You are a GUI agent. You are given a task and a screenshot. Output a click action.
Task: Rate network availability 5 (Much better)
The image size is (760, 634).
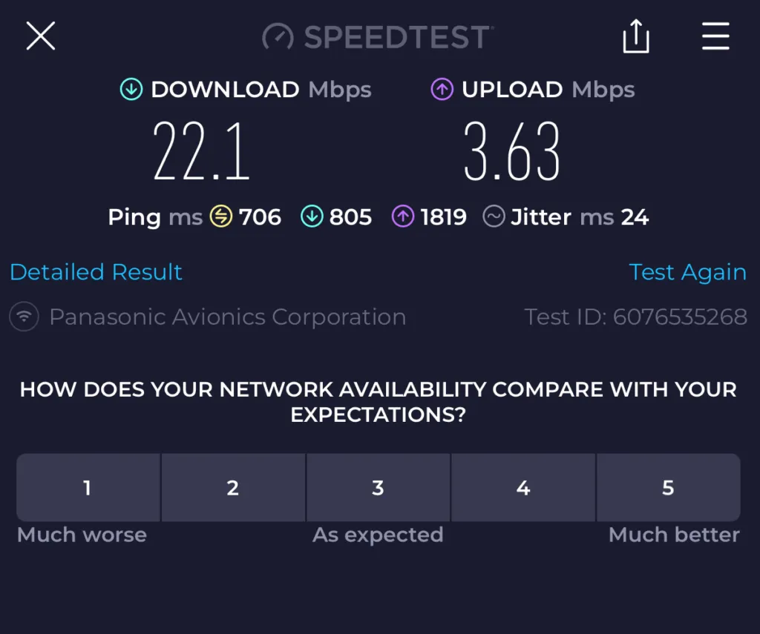(668, 488)
